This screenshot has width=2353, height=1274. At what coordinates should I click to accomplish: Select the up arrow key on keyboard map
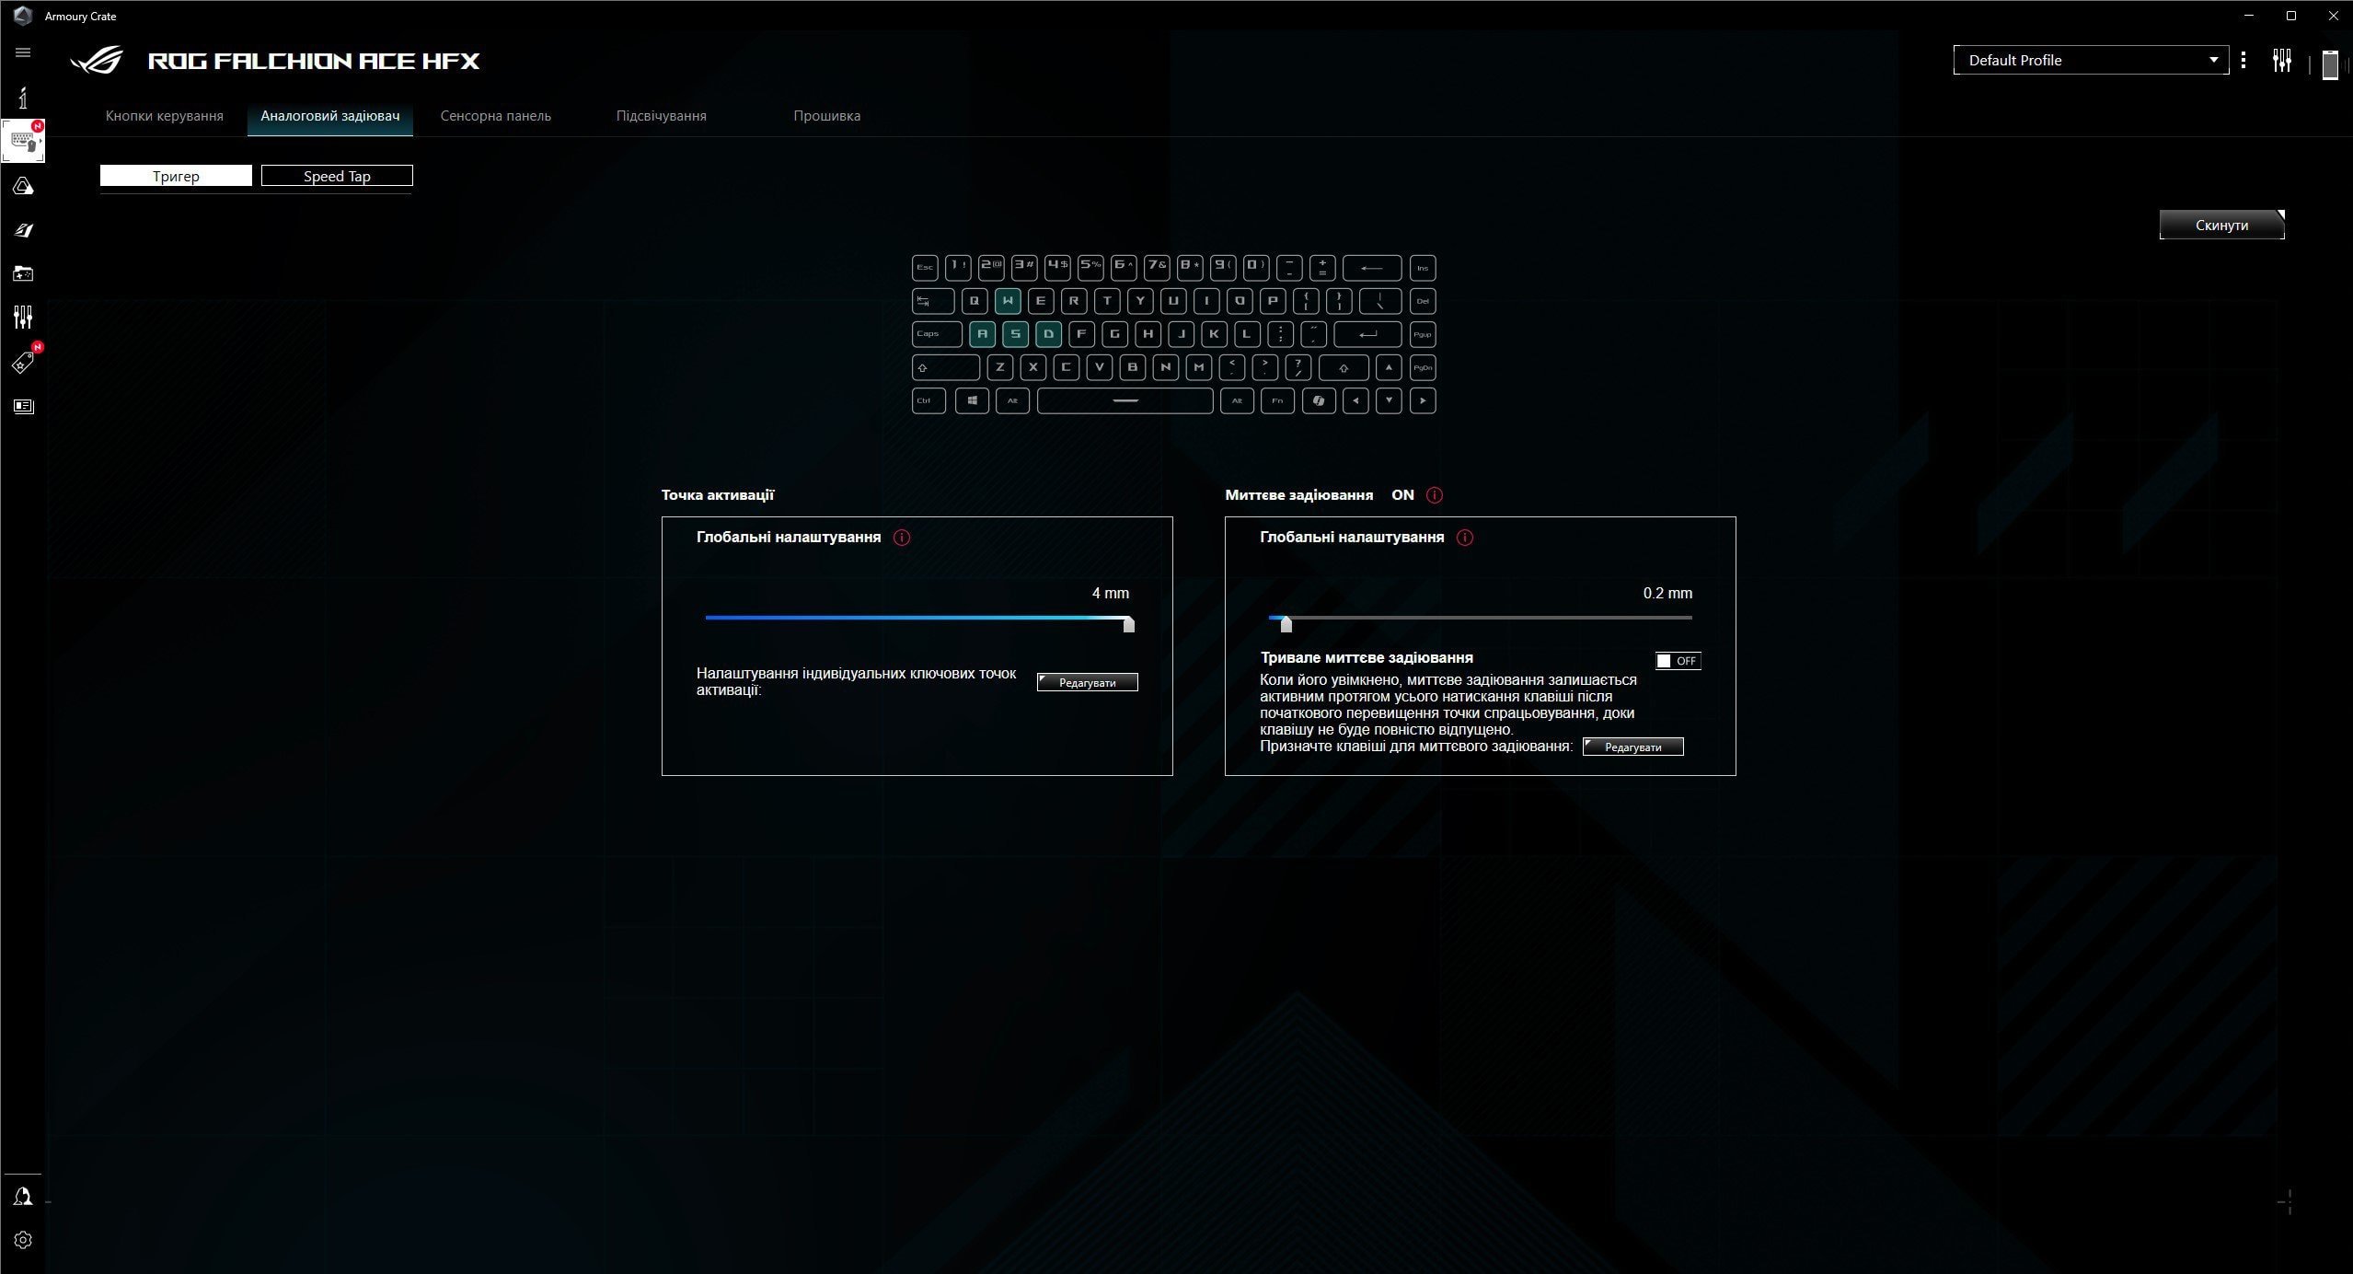(x=1389, y=367)
